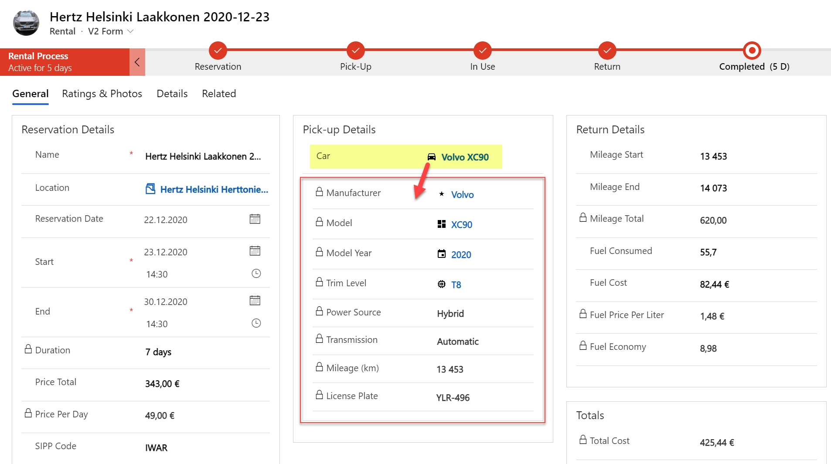Click the Duration value 7 days
This screenshot has width=831, height=464.
pos(158,352)
